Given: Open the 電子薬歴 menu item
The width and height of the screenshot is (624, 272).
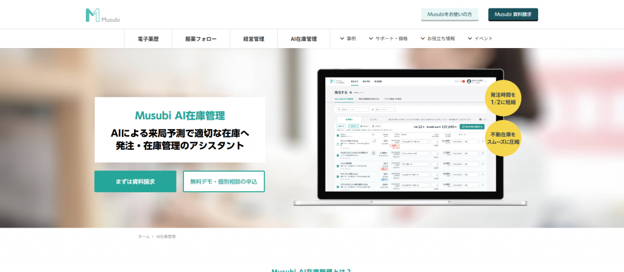Looking at the screenshot, I should click(x=148, y=39).
